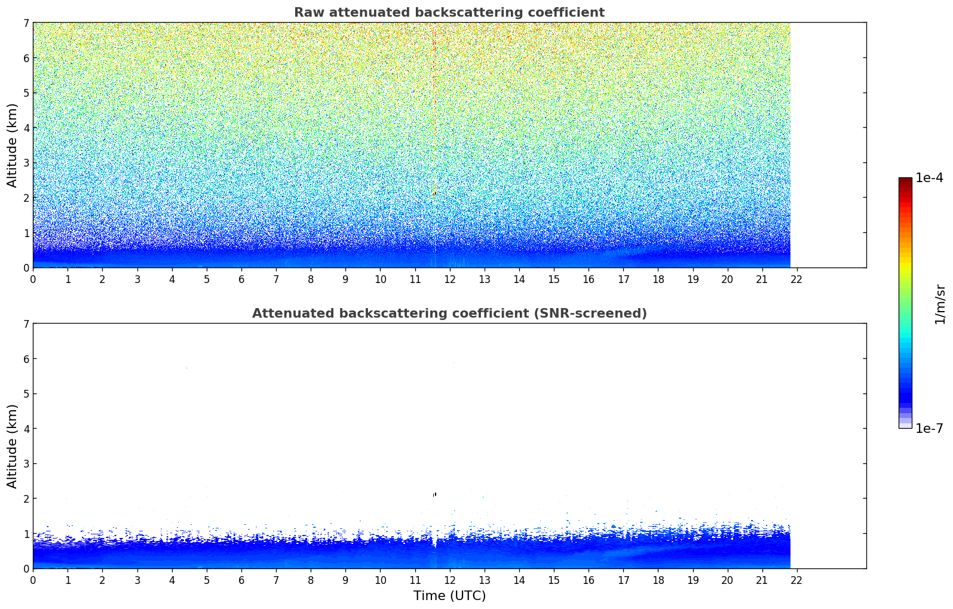Screen dimensions: 953x609
Task: Click the colorbar's '1e-7' minimum label
Action: [929, 429]
